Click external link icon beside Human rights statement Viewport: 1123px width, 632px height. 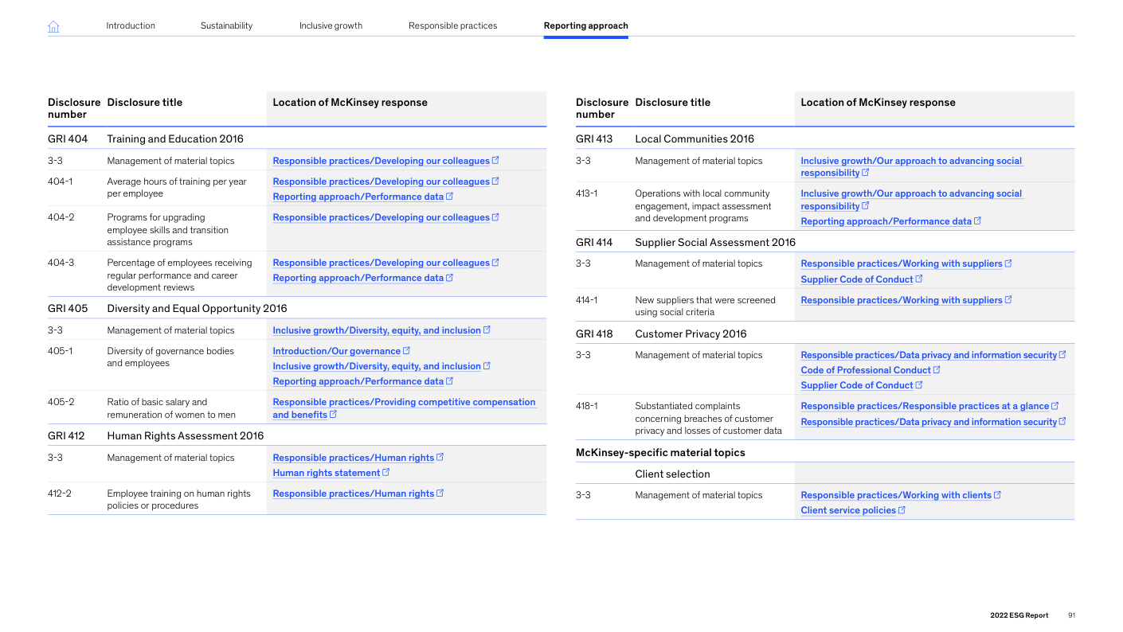(386, 472)
